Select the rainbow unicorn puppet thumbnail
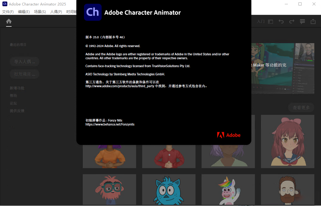The image size is (321, 206). click(228, 190)
